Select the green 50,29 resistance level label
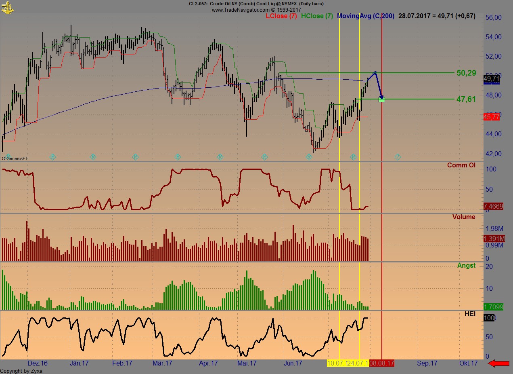This screenshot has height=374, width=513. click(x=466, y=73)
